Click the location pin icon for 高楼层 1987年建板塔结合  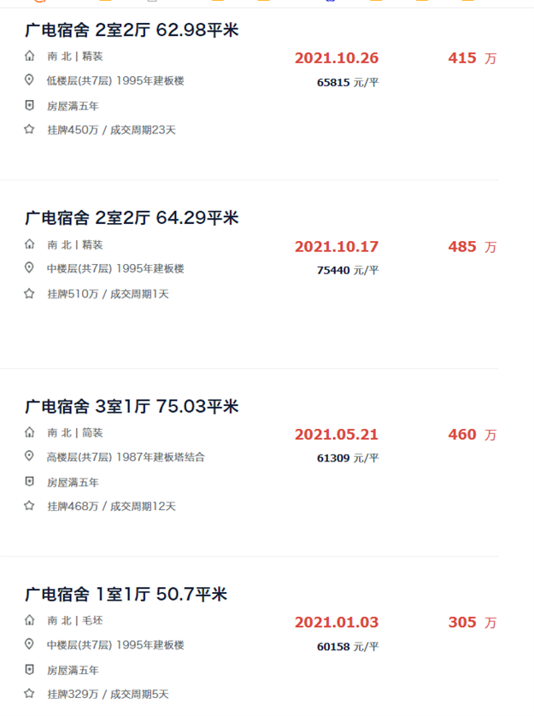(28, 456)
